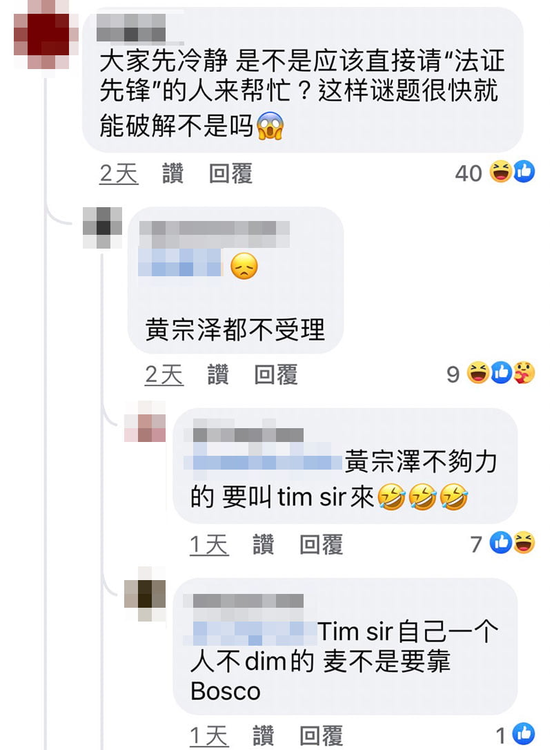Click the thumbs-up icon on Bosco comment
The width and height of the screenshot is (552, 750).
pos(524,734)
